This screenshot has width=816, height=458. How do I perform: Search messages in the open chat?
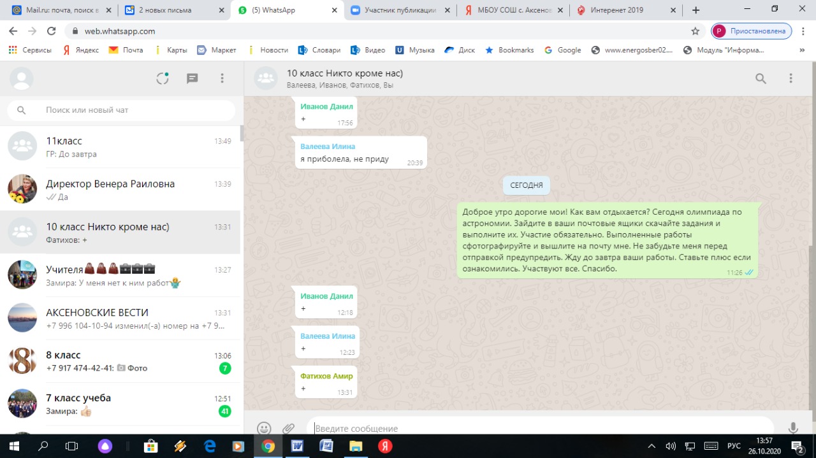point(761,78)
